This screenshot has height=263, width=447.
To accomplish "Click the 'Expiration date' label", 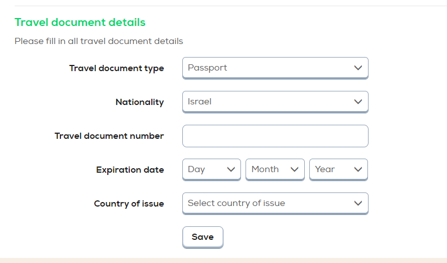I will pos(130,170).
